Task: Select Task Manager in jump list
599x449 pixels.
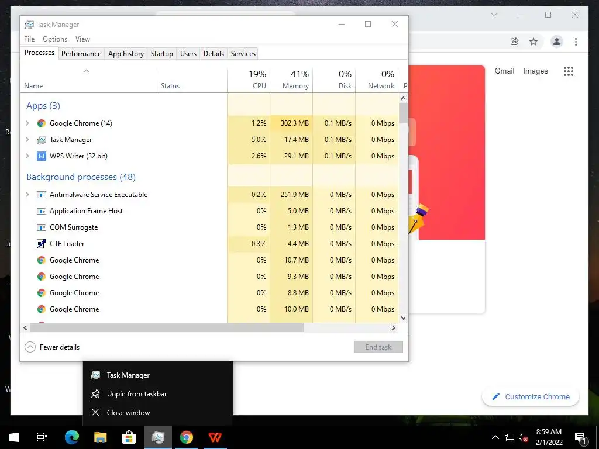Action: (x=158, y=375)
